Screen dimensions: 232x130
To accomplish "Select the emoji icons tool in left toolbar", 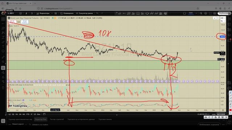I will [3, 51].
